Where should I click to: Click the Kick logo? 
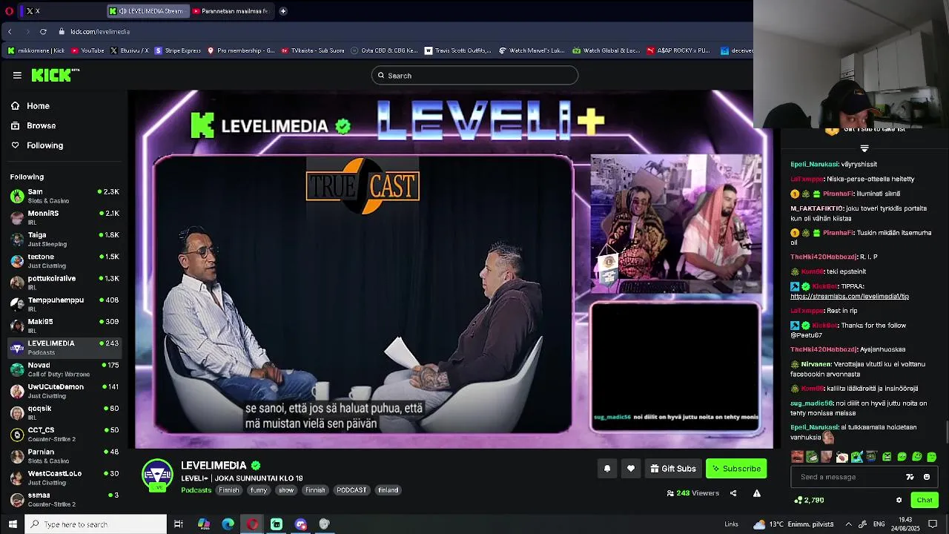tap(55, 75)
